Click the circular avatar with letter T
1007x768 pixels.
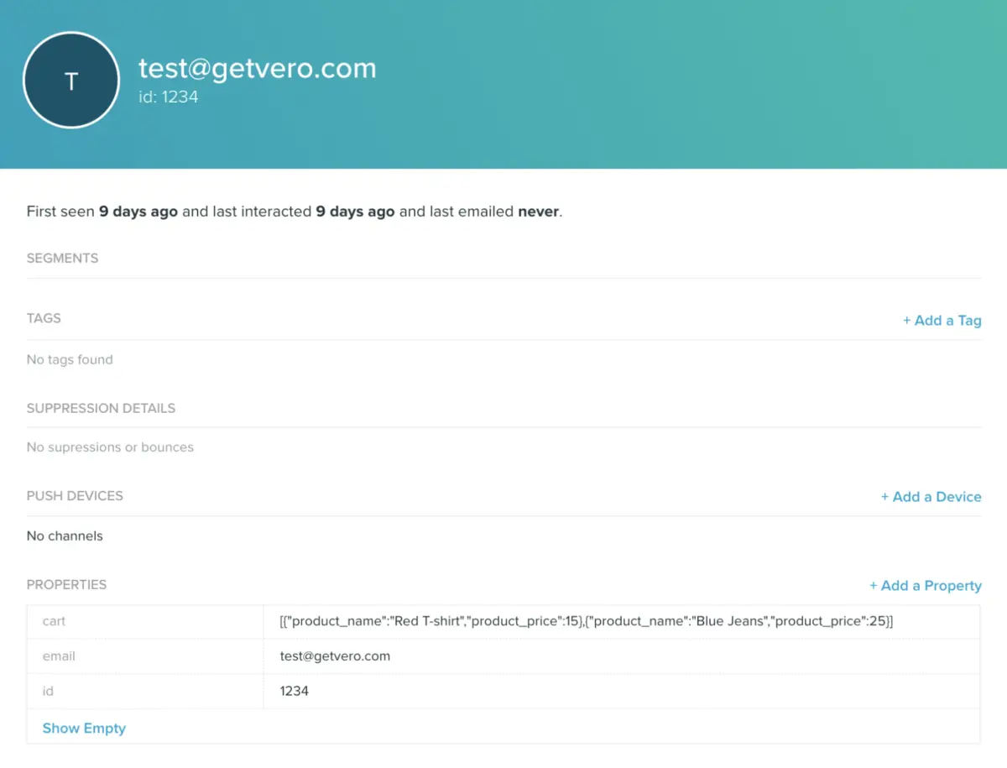pyautogui.click(x=70, y=80)
